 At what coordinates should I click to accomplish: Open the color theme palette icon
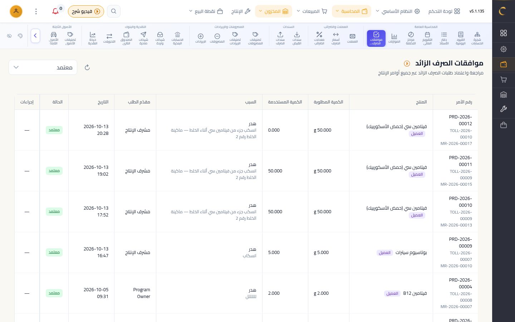20,36
